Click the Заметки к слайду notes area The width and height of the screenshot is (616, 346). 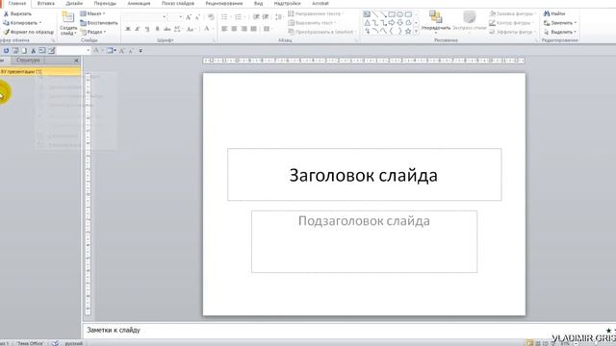[349, 331]
